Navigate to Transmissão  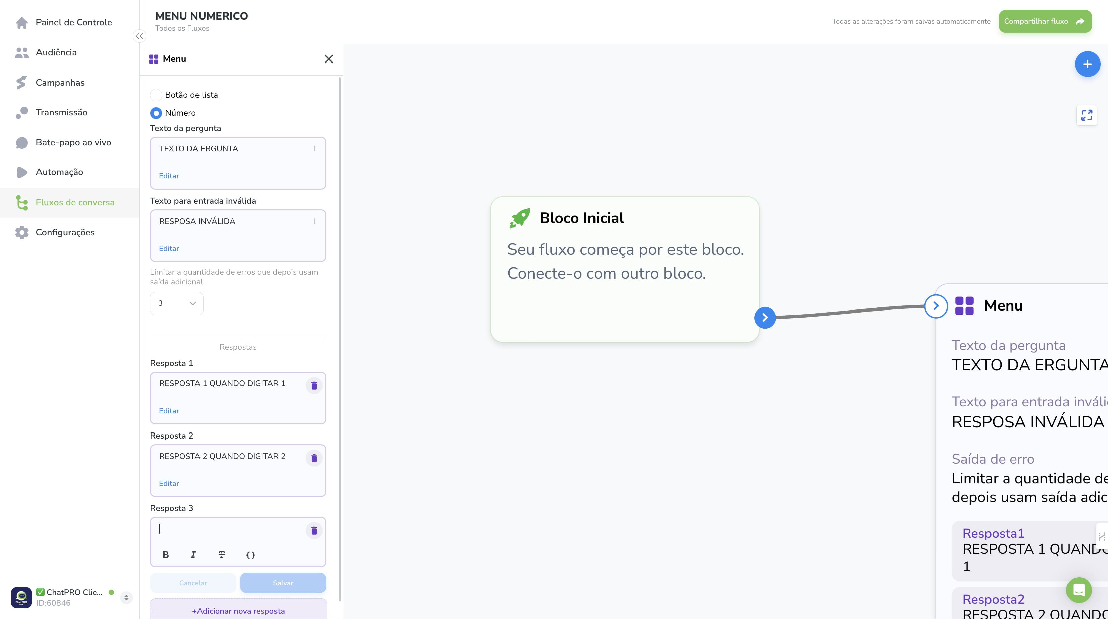[x=62, y=113]
